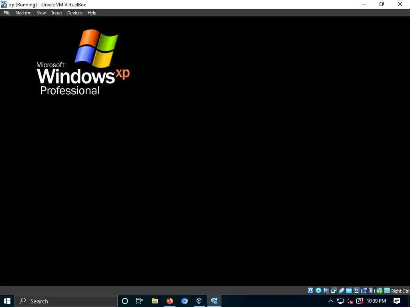Click the keyboard capture green arrow icon
This screenshot has height=307, width=410.
coord(387,291)
